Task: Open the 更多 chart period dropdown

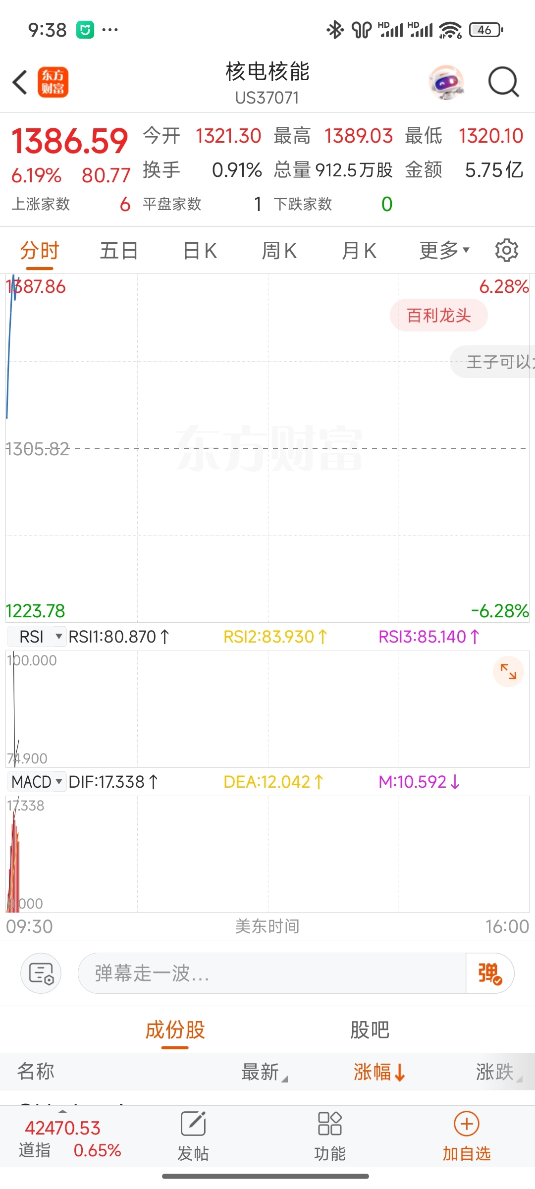Action: tap(444, 250)
